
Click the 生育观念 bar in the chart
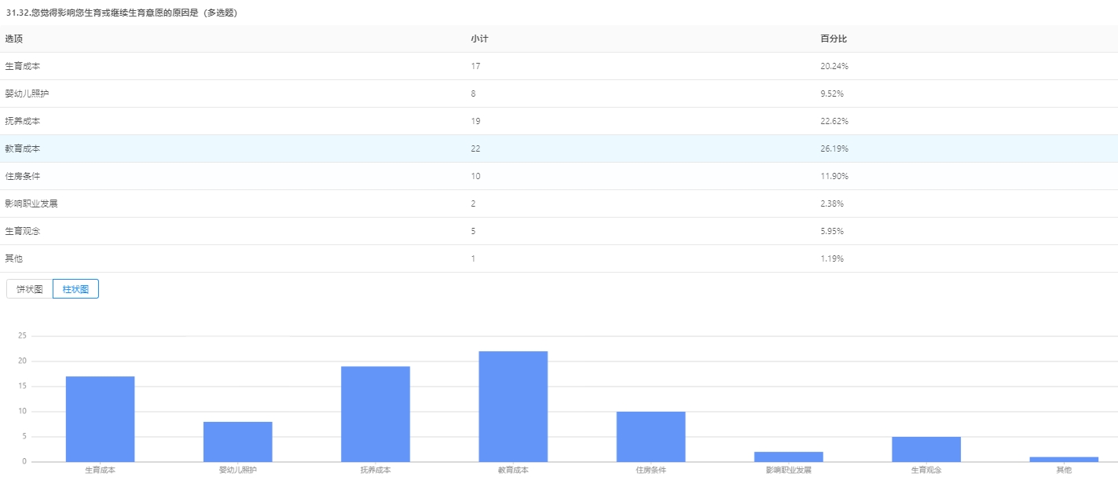[x=926, y=449]
